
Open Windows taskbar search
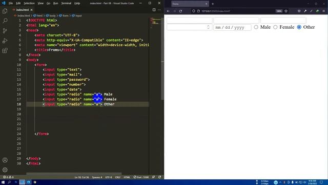tap(9, 182)
